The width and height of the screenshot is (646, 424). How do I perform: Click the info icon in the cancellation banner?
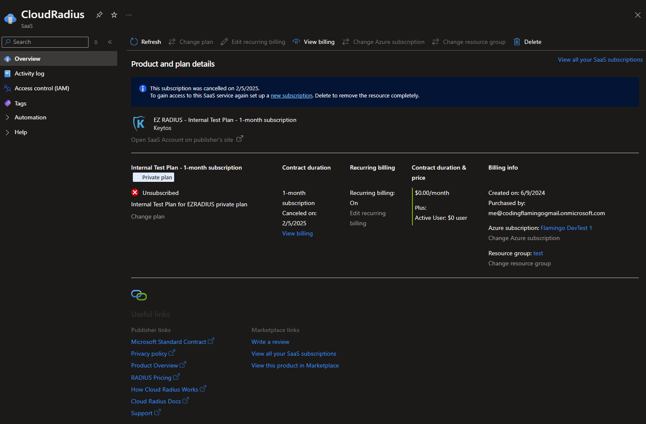pos(143,88)
